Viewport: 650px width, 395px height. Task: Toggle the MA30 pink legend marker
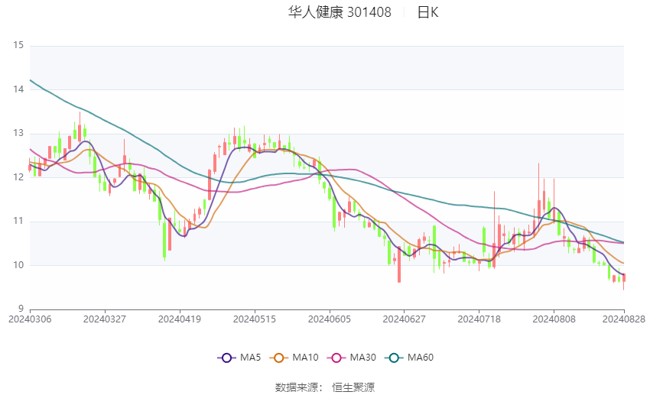(336, 358)
